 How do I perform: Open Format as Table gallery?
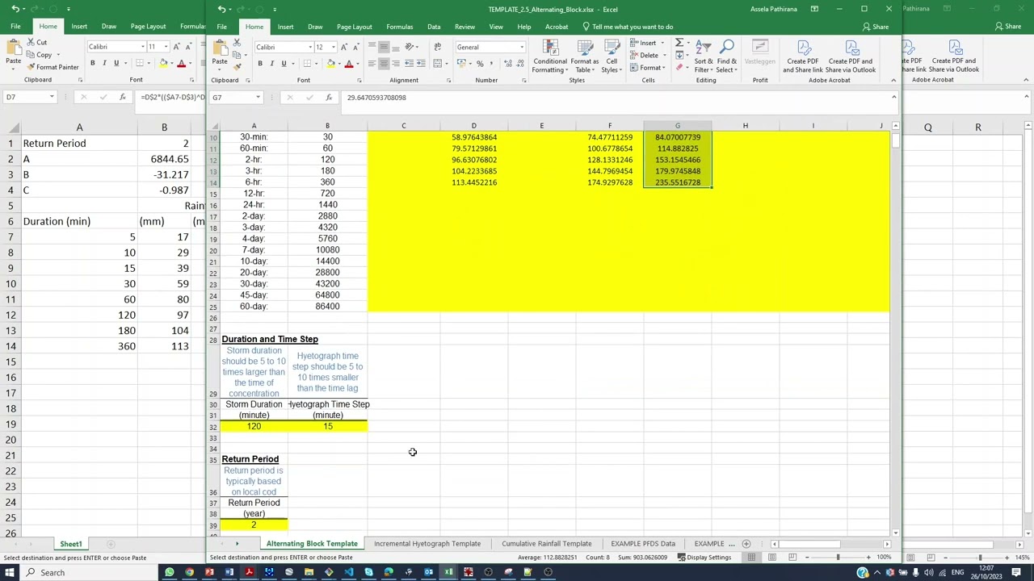pos(584,56)
